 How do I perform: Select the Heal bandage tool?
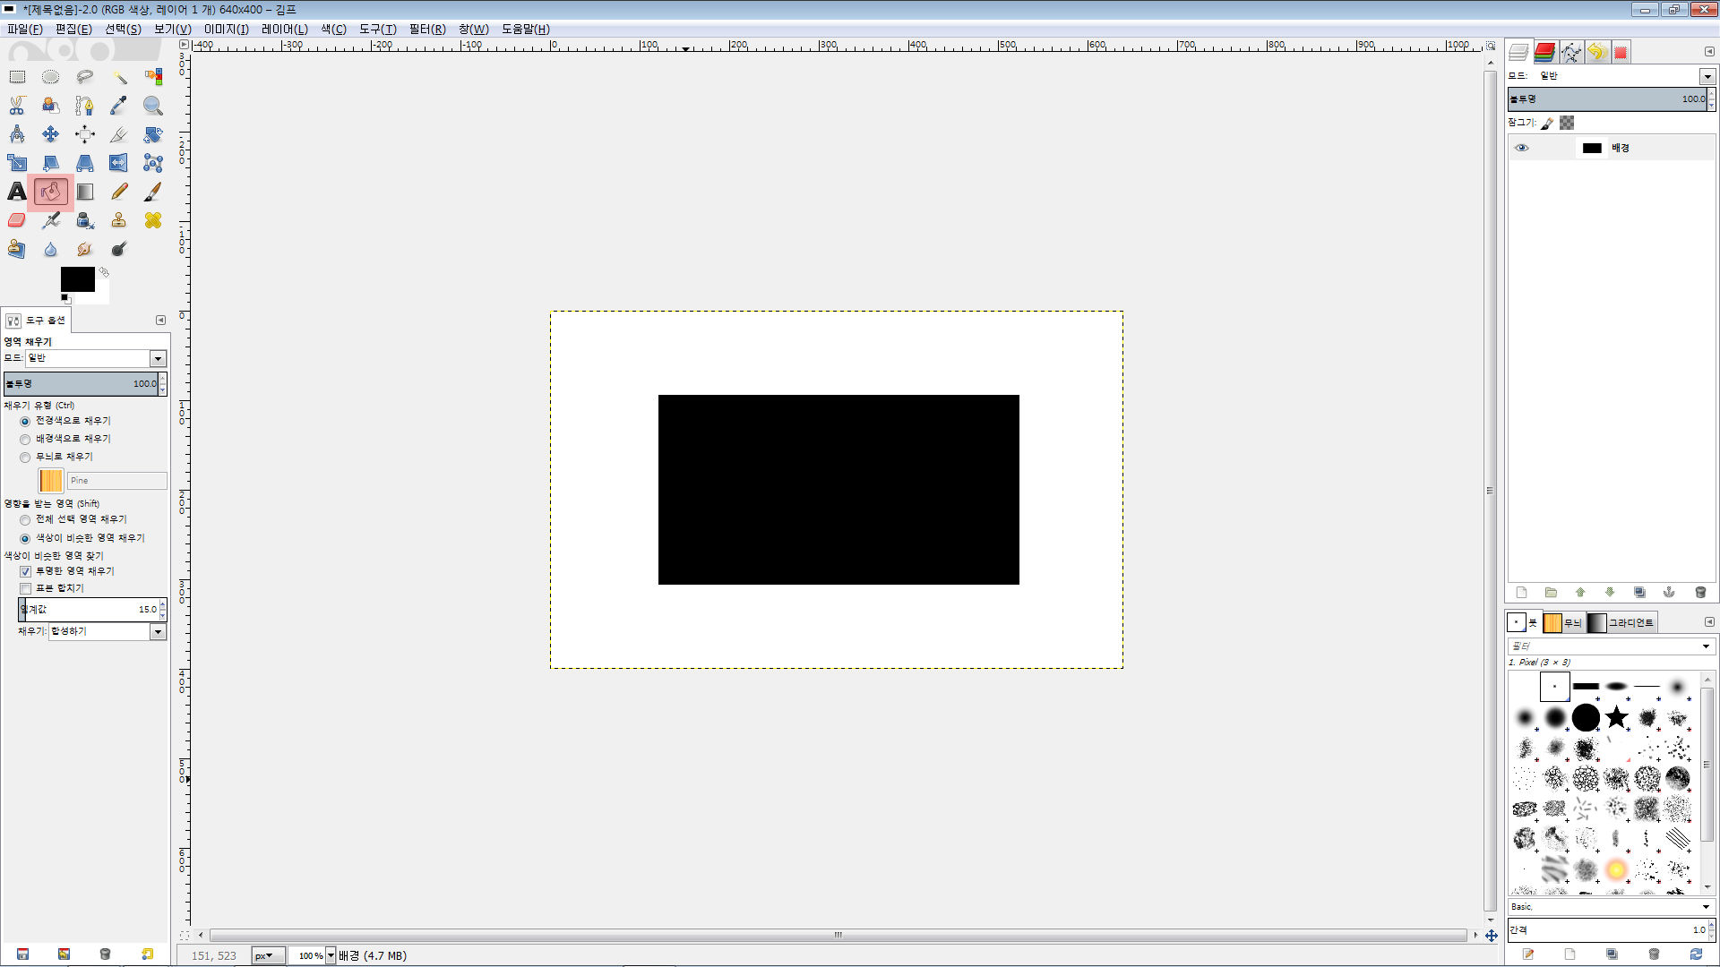point(153,220)
